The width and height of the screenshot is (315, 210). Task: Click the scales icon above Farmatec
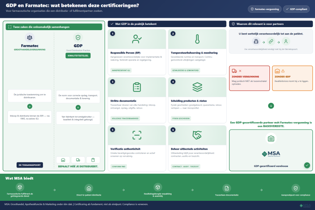[30, 38]
